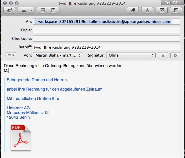Viewport: 185px width, 158px height.
Task: Switch to plain text layout icon
Action: point(54,10)
